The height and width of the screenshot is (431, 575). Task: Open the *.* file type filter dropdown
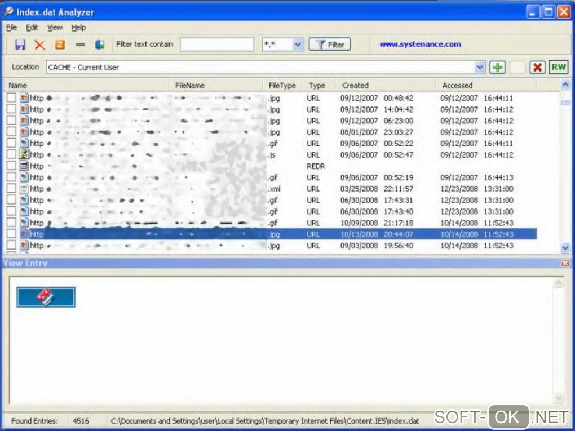[x=298, y=45]
